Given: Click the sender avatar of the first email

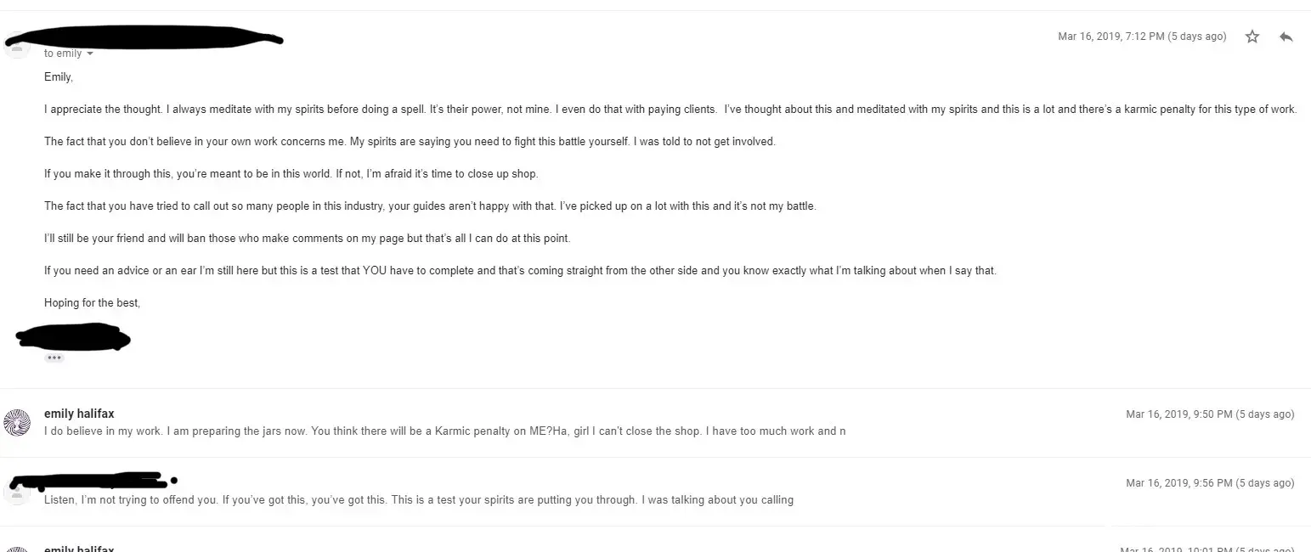Looking at the screenshot, I should pos(17,44).
